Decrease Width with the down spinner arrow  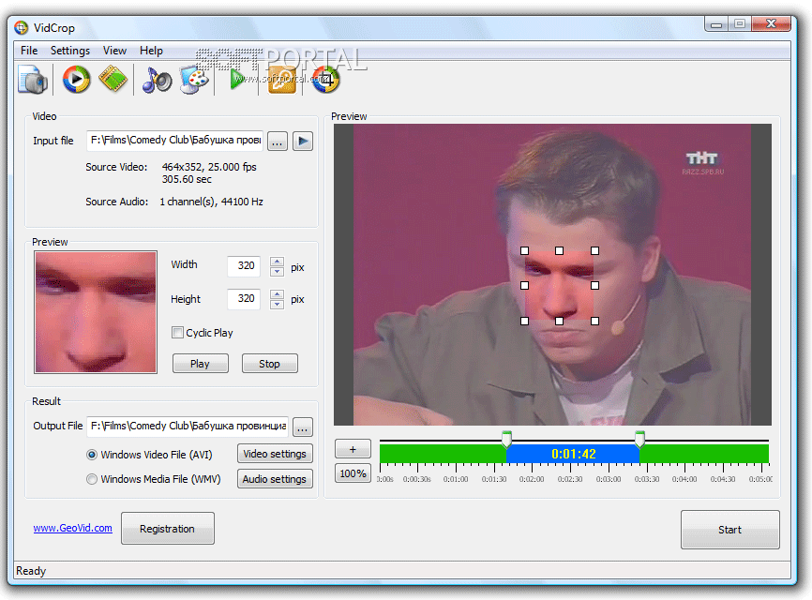277,271
